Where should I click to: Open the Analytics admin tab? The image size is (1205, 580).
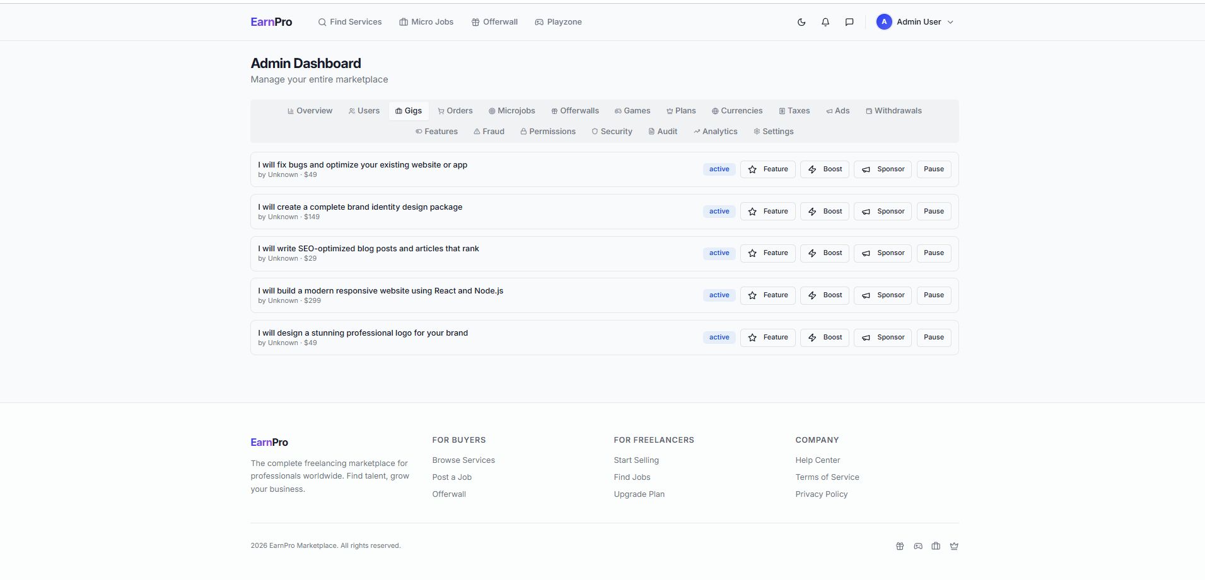coord(716,132)
